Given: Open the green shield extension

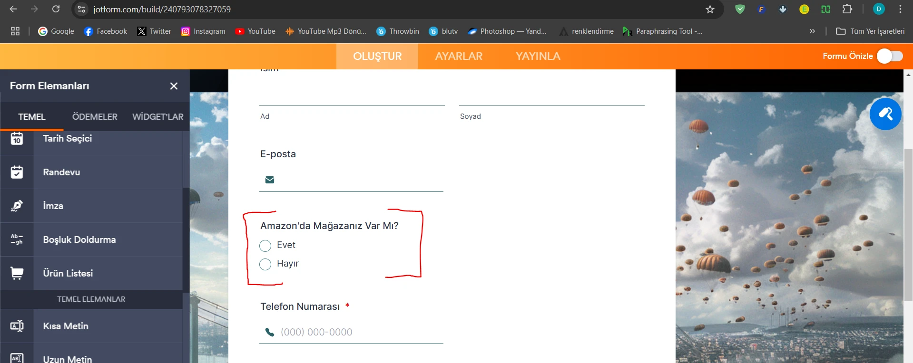Looking at the screenshot, I should [740, 9].
